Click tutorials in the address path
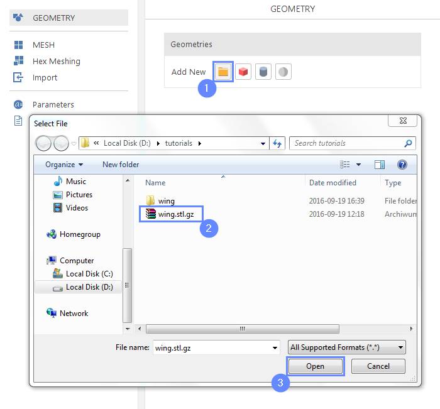 tap(179, 143)
